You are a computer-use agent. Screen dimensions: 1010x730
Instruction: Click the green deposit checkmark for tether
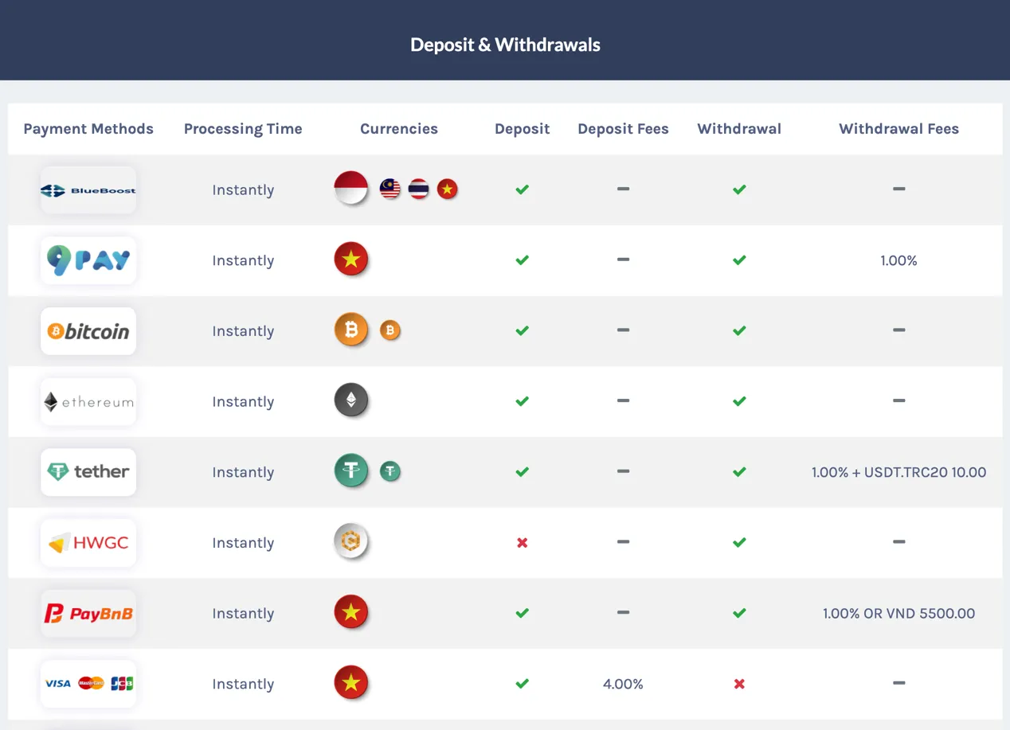coord(523,472)
